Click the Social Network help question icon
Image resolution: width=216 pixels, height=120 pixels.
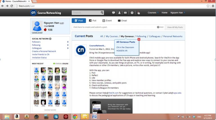coord(50,39)
